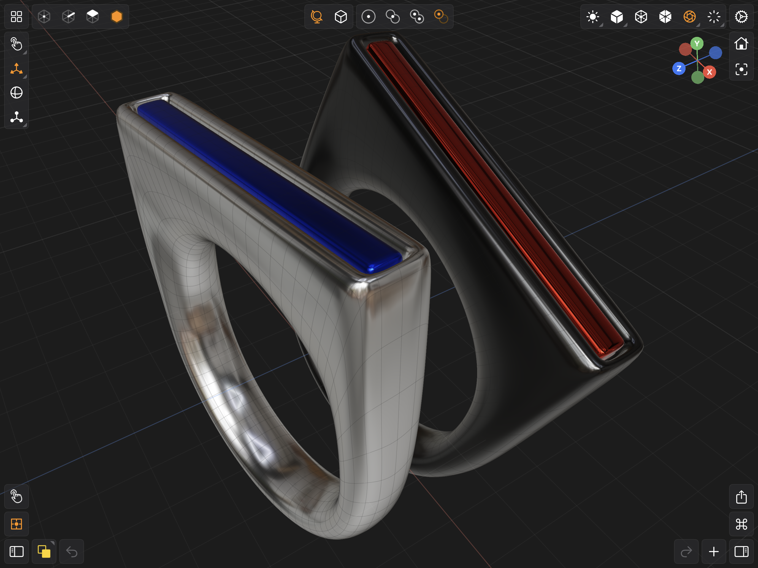Snap view to the unlabeled dark-green axis dot
Image resolution: width=758 pixels, height=568 pixels.
pyautogui.click(x=698, y=77)
